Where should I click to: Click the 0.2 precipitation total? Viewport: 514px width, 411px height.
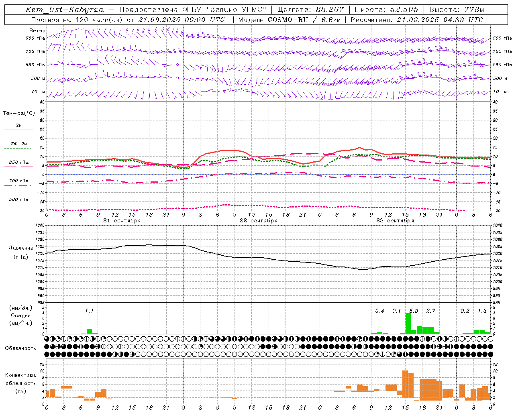[465, 311]
